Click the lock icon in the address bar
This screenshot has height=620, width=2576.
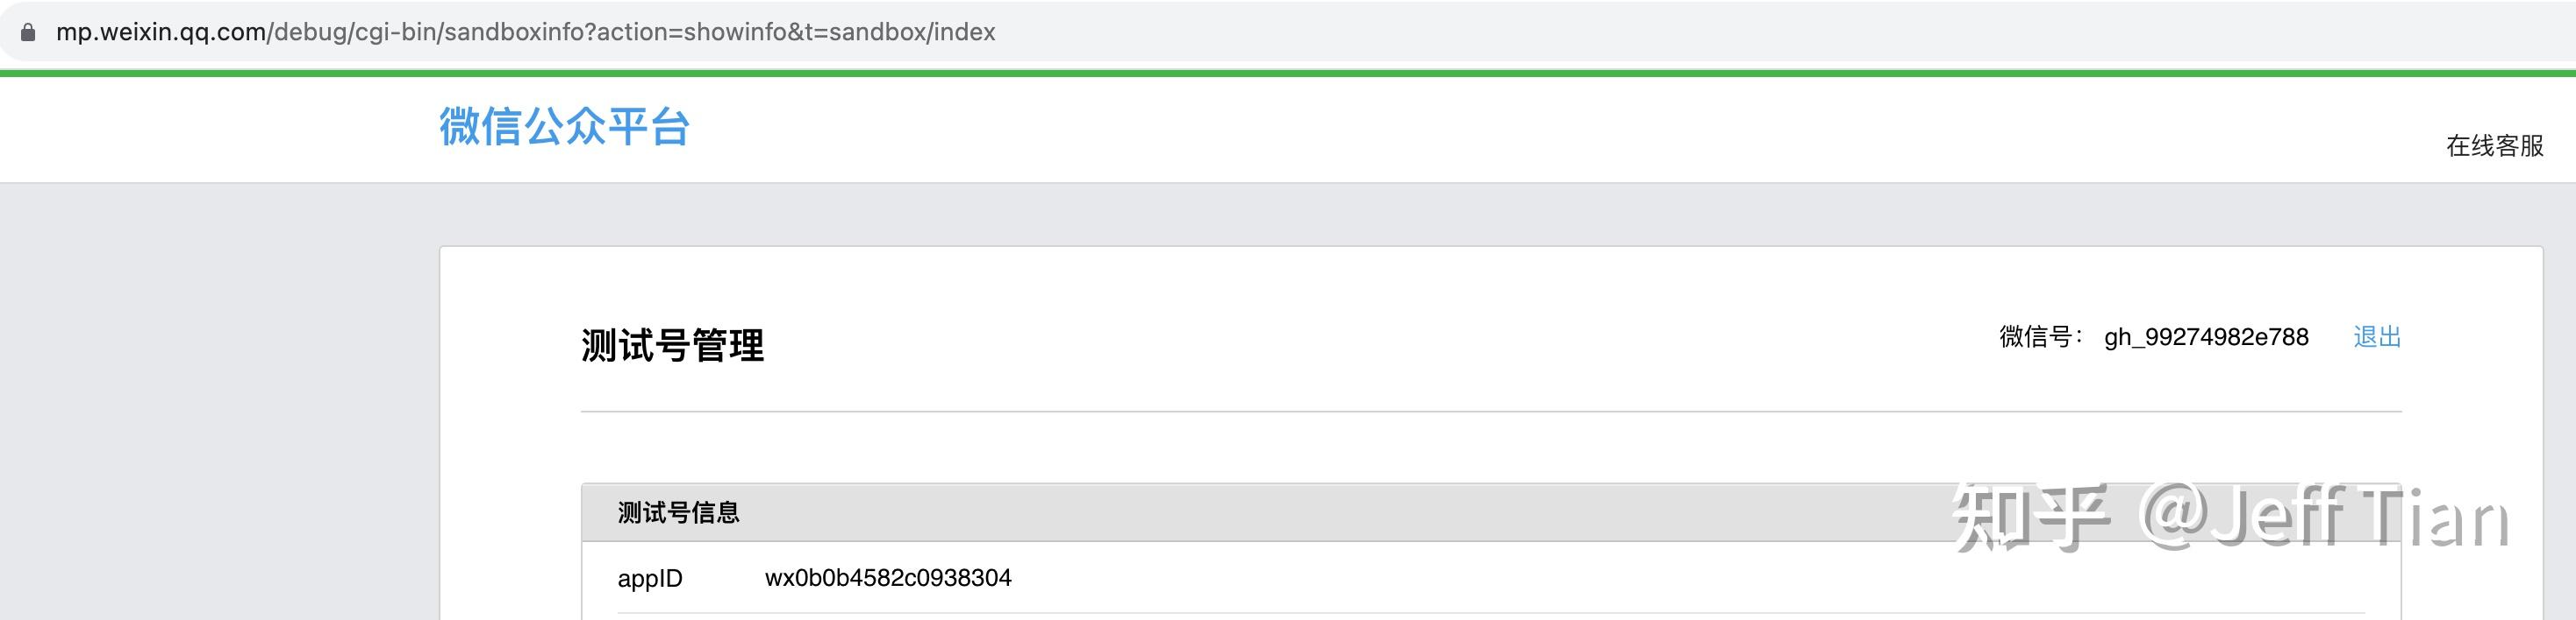[28, 33]
